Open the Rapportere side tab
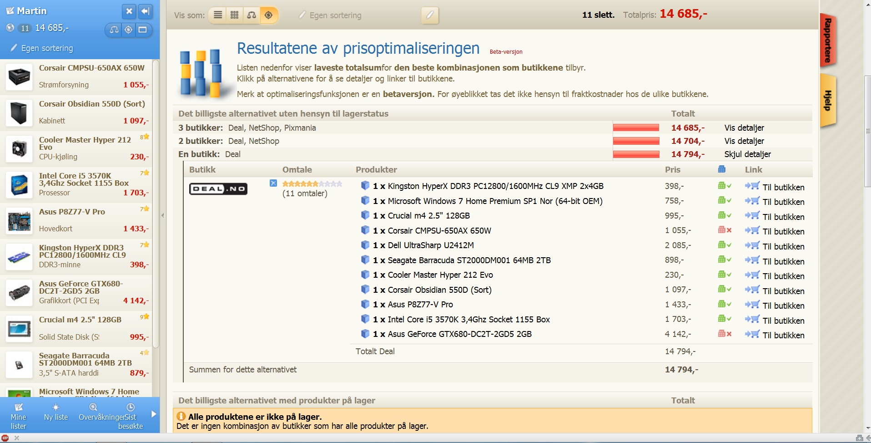The width and height of the screenshot is (871, 443). (x=828, y=41)
